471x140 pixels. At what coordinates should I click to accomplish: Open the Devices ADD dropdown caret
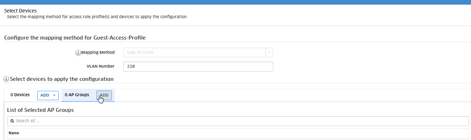point(54,95)
